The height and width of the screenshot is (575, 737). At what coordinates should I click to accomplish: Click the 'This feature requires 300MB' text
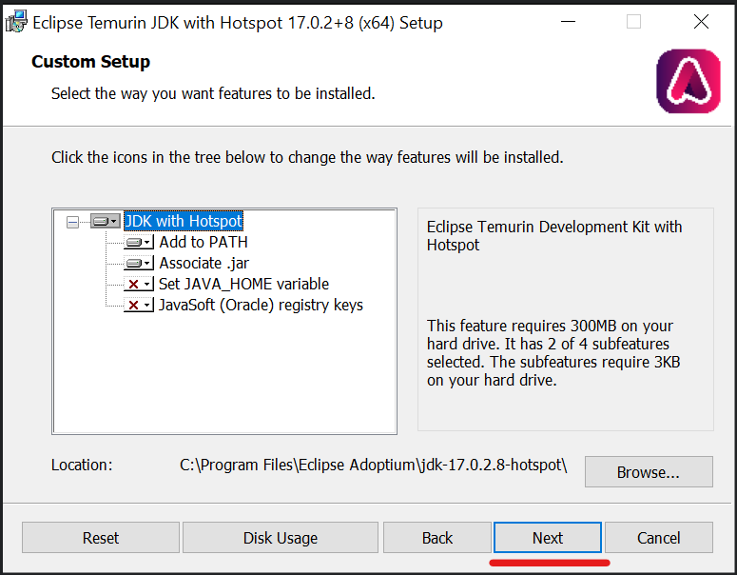[x=553, y=352]
